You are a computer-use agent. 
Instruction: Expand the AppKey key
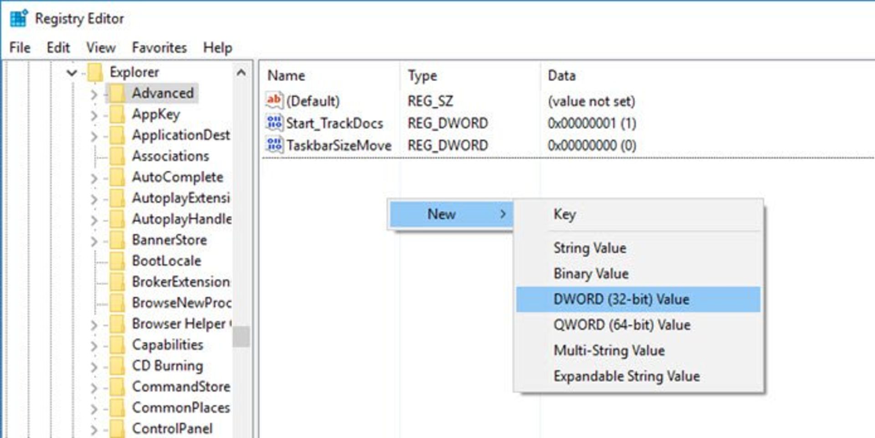(x=94, y=115)
